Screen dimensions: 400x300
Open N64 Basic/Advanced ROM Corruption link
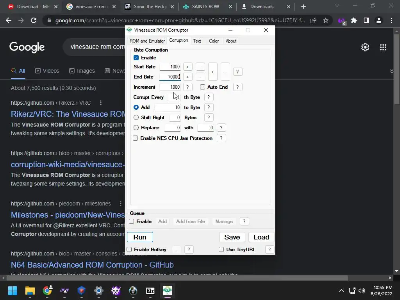92,265
